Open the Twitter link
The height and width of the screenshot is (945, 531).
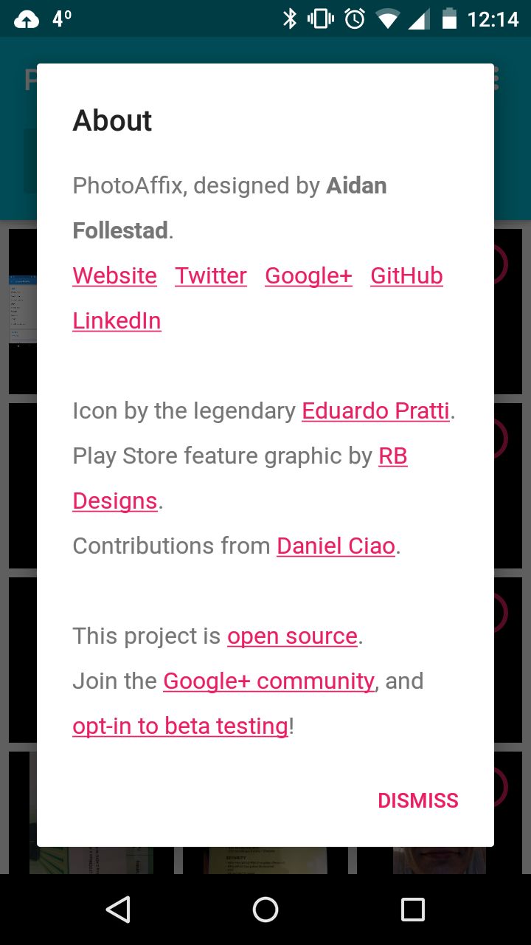211,275
